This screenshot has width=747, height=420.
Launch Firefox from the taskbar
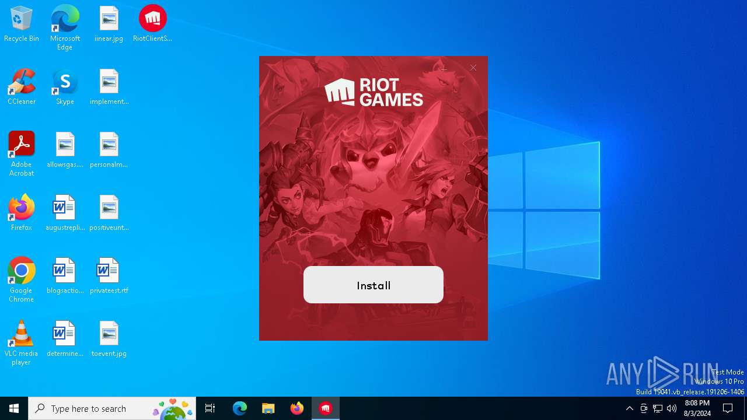coord(297,408)
